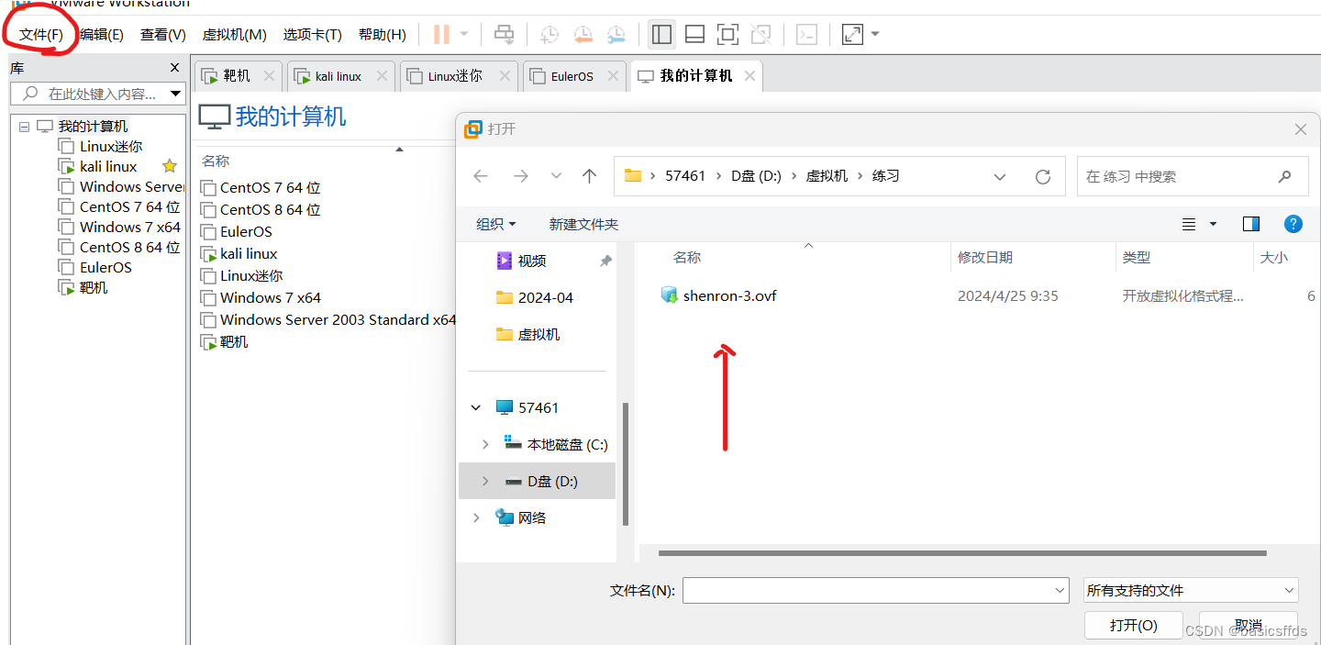
Task: Click the forward arrow in Open dialog
Action: pos(520,176)
